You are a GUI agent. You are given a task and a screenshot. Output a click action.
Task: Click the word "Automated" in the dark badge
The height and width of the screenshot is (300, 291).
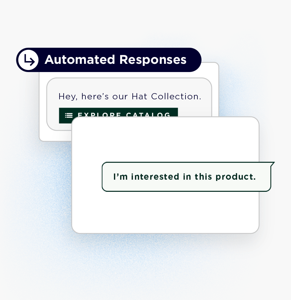click(80, 60)
